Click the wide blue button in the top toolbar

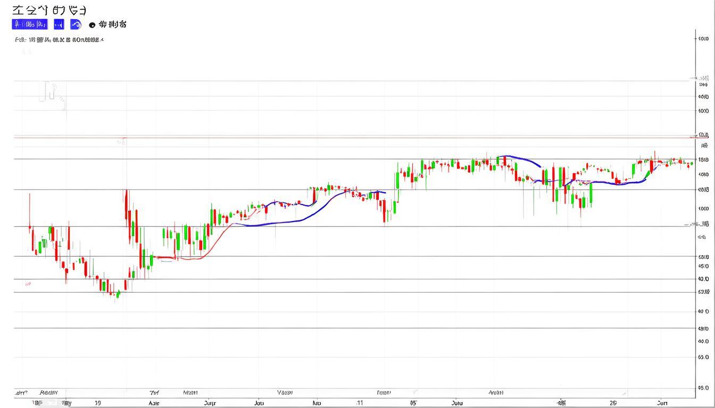(x=30, y=24)
